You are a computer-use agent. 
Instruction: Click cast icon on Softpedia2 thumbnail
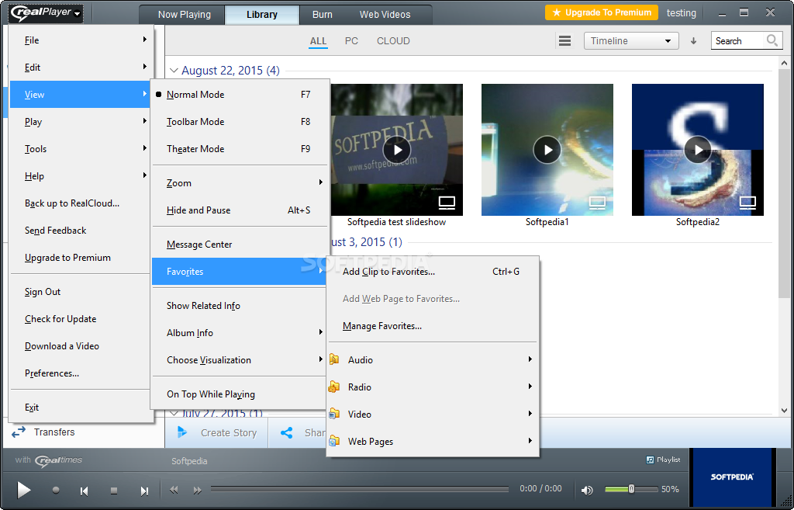click(748, 203)
